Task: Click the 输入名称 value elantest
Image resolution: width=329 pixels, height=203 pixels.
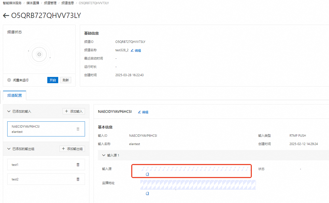Action: point(135,144)
